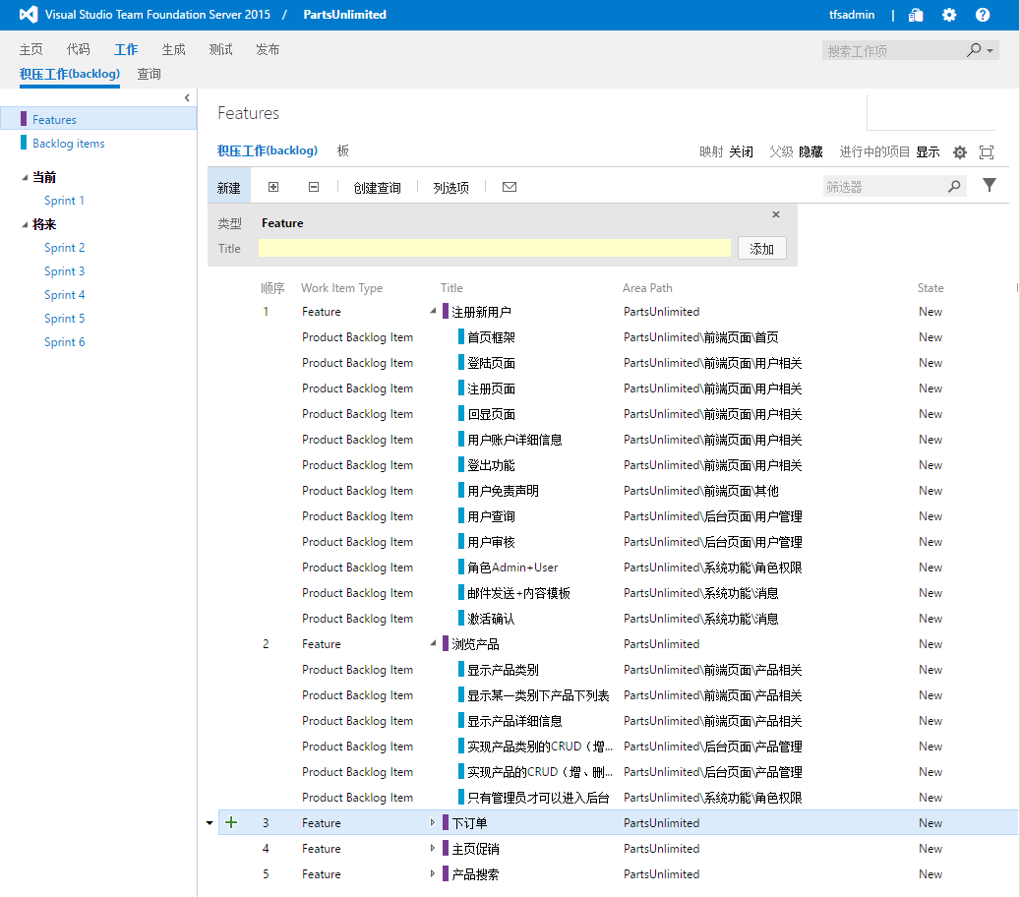The height and width of the screenshot is (897, 1020).
Task: Collapse the 当前 sprint group
Action: [x=26, y=177]
